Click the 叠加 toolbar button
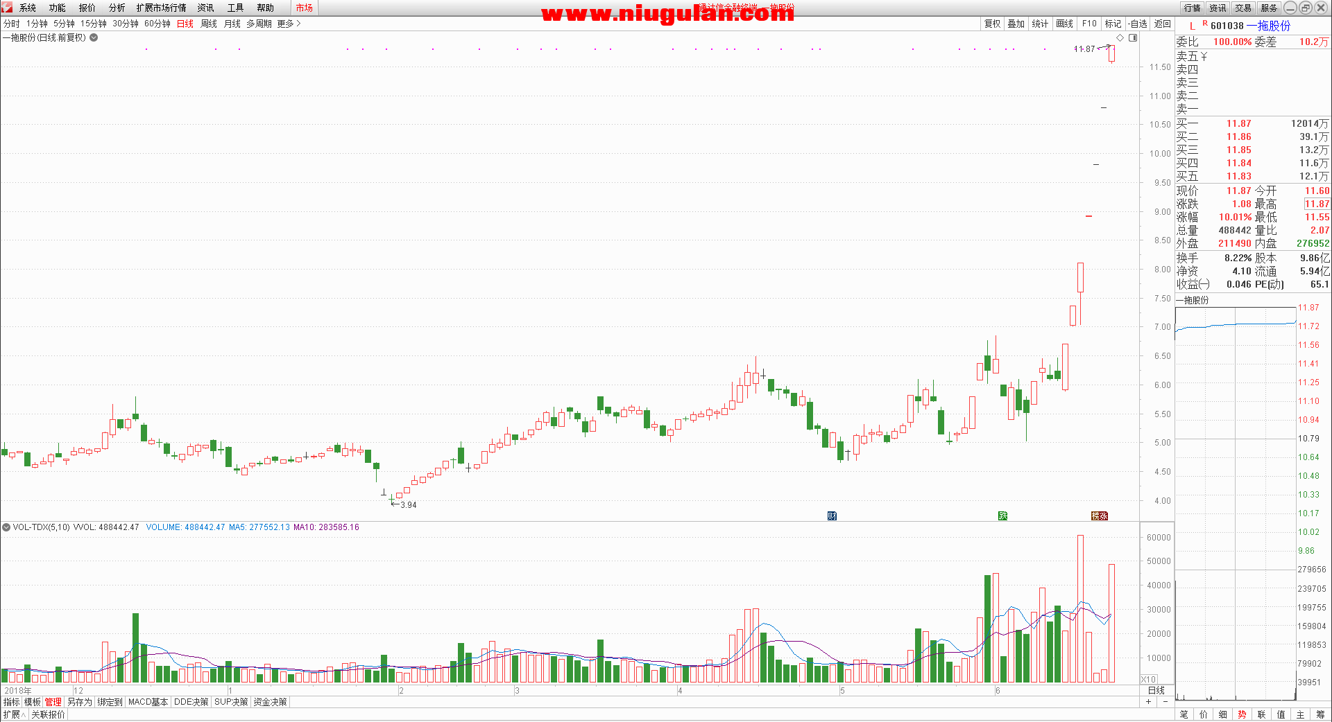Screen dimensions: 1332x722 [x=1016, y=24]
